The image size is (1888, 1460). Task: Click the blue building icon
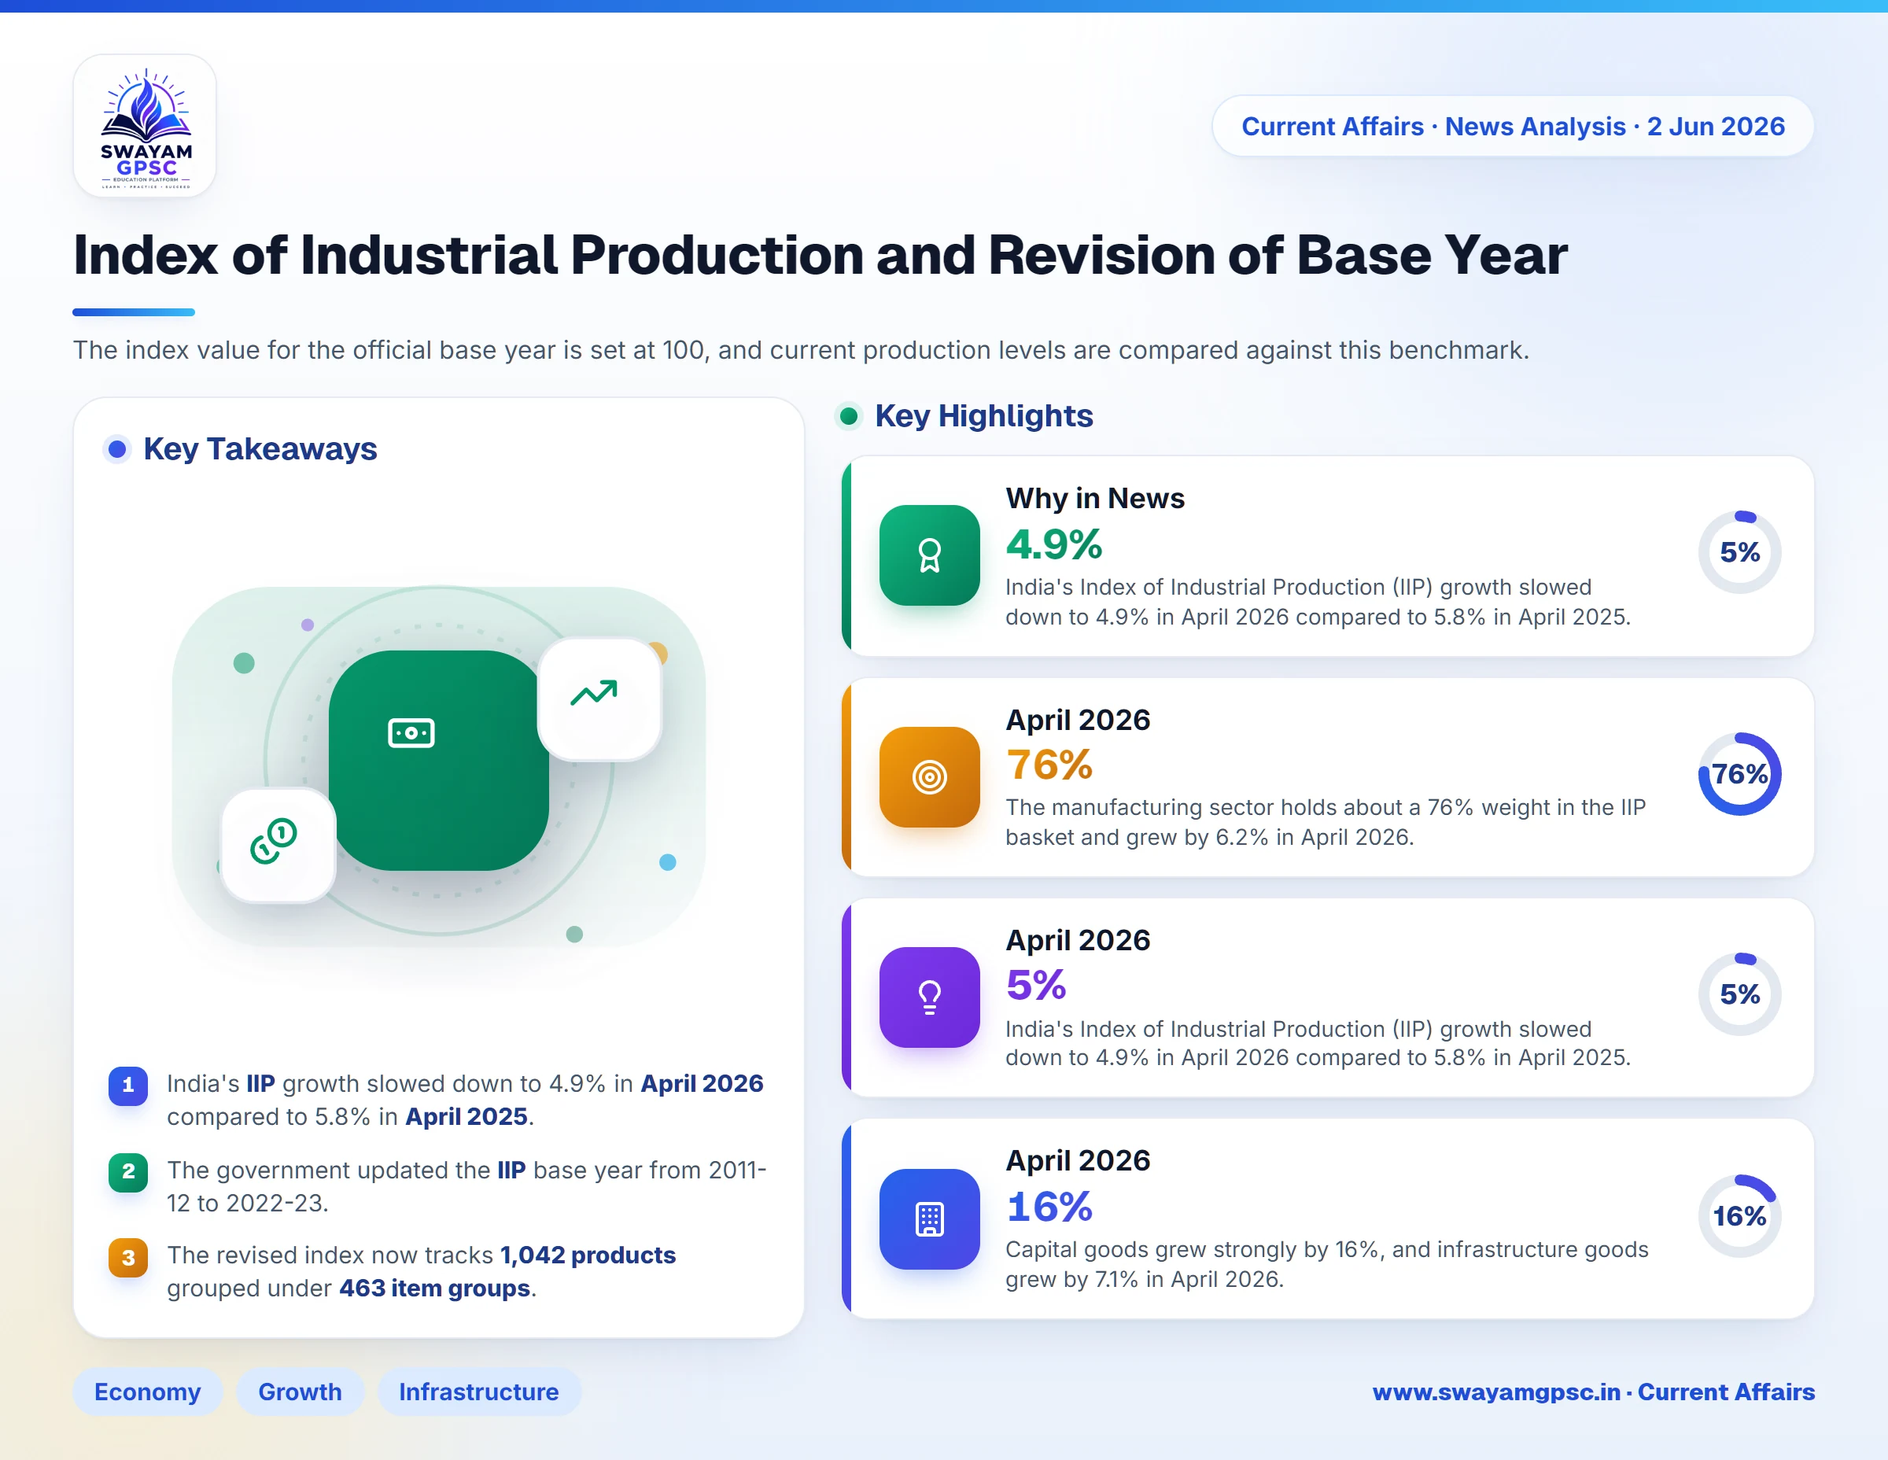[x=929, y=1219]
